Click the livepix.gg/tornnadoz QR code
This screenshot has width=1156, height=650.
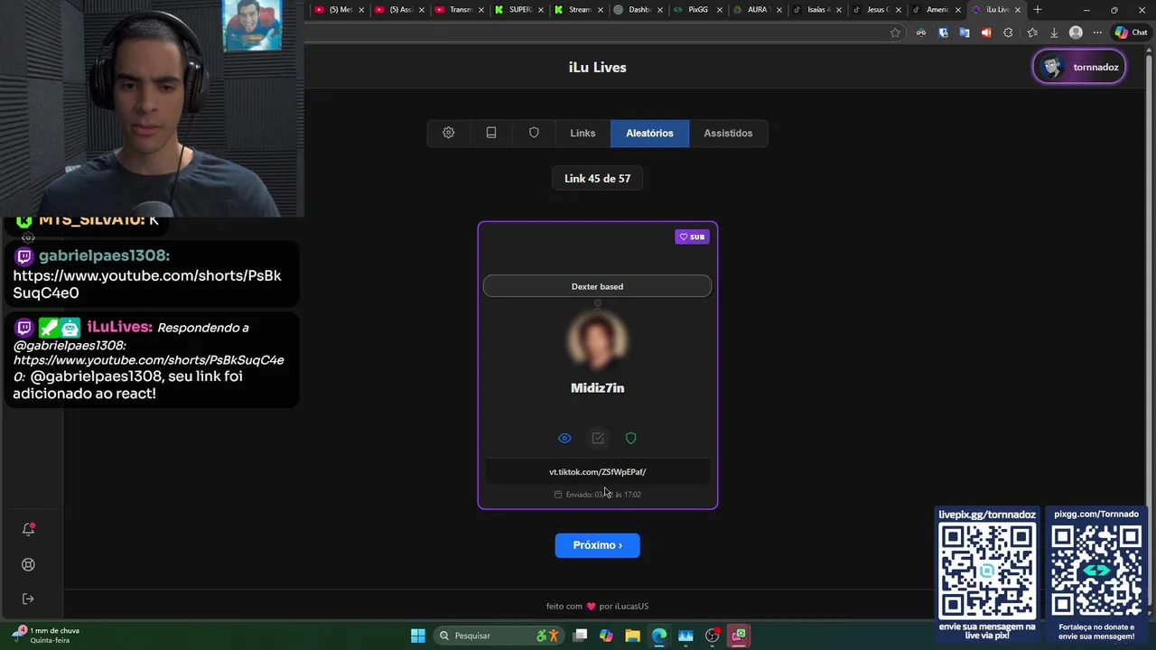[987, 572]
